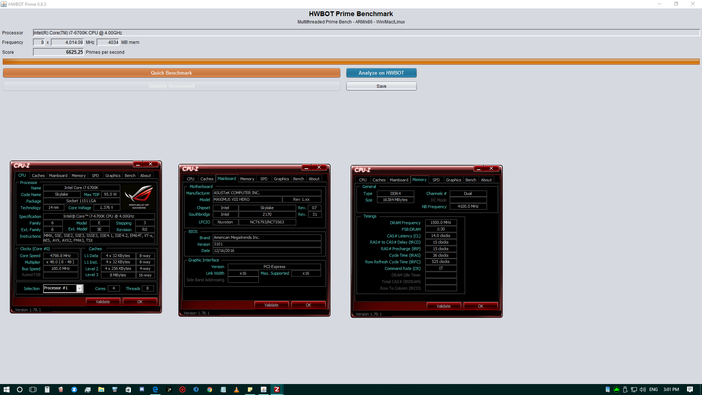The width and height of the screenshot is (702, 395).
Task: Open Discord from the taskbar
Action: pos(142,390)
